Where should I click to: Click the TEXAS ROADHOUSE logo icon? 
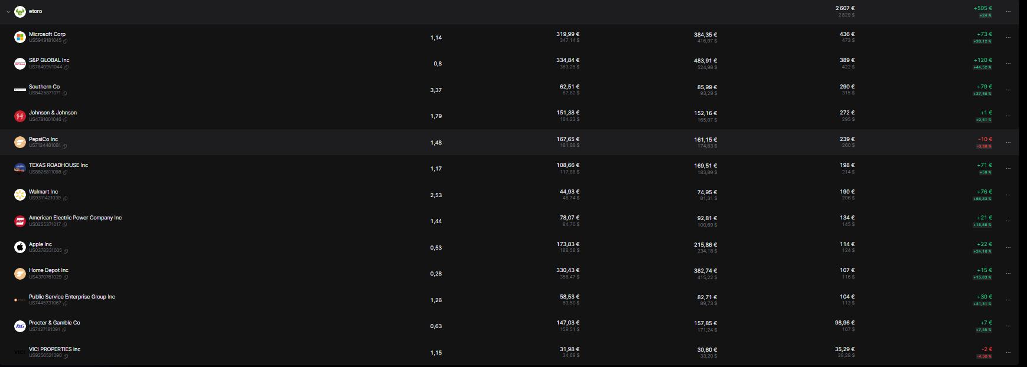click(20, 169)
